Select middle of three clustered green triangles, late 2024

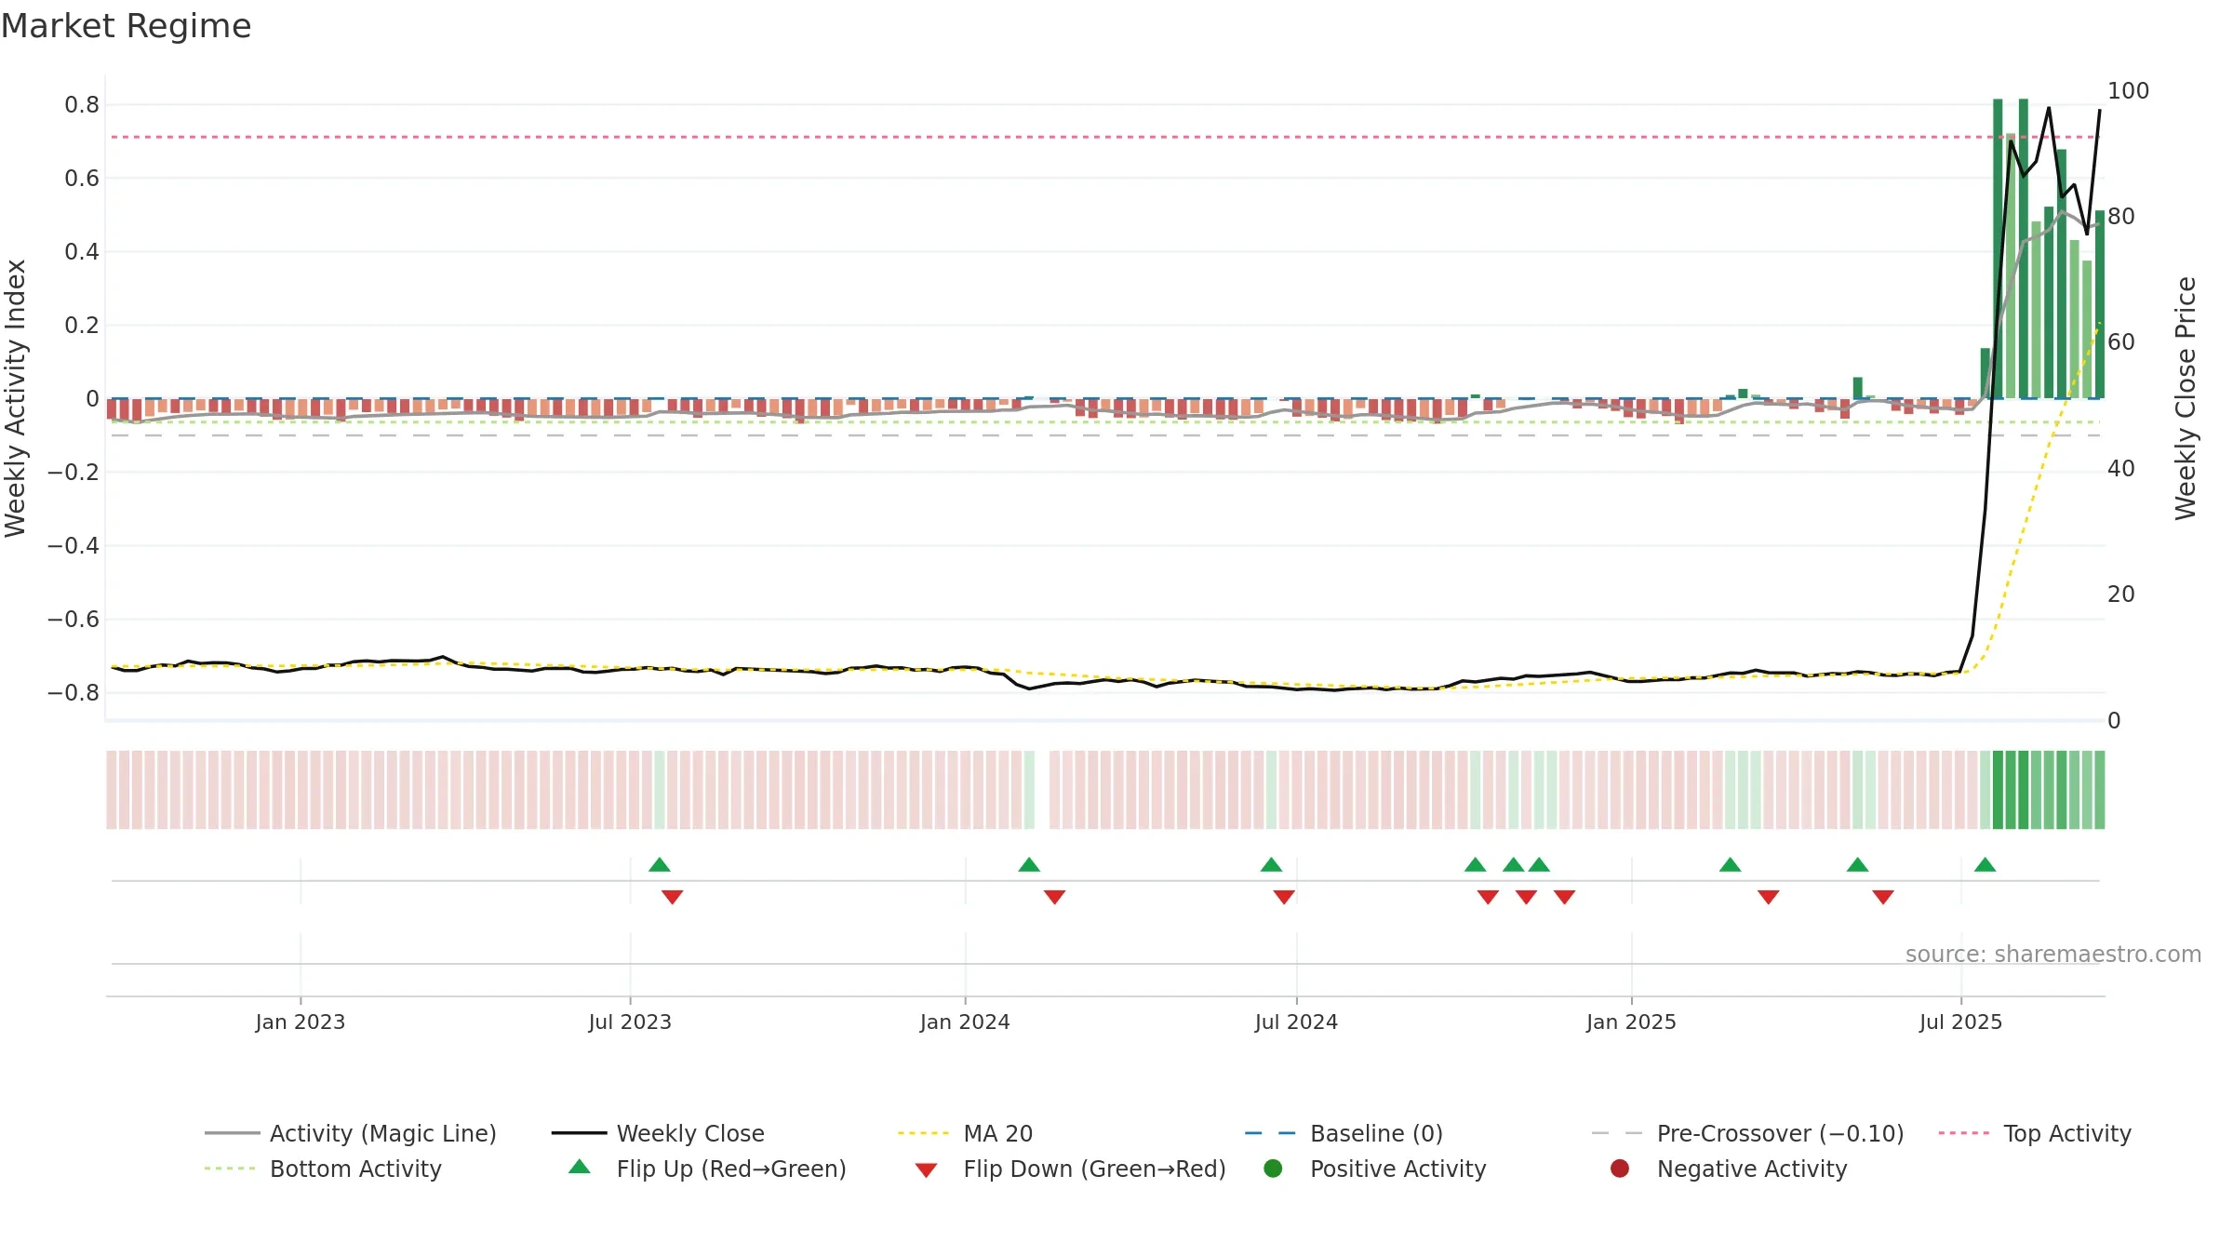tap(1514, 865)
